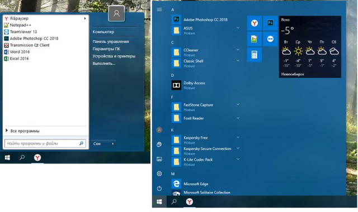Click the globe icon in Start sidebar
The image size is (358, 212).
pyautogui.click(x=159, y=144)
